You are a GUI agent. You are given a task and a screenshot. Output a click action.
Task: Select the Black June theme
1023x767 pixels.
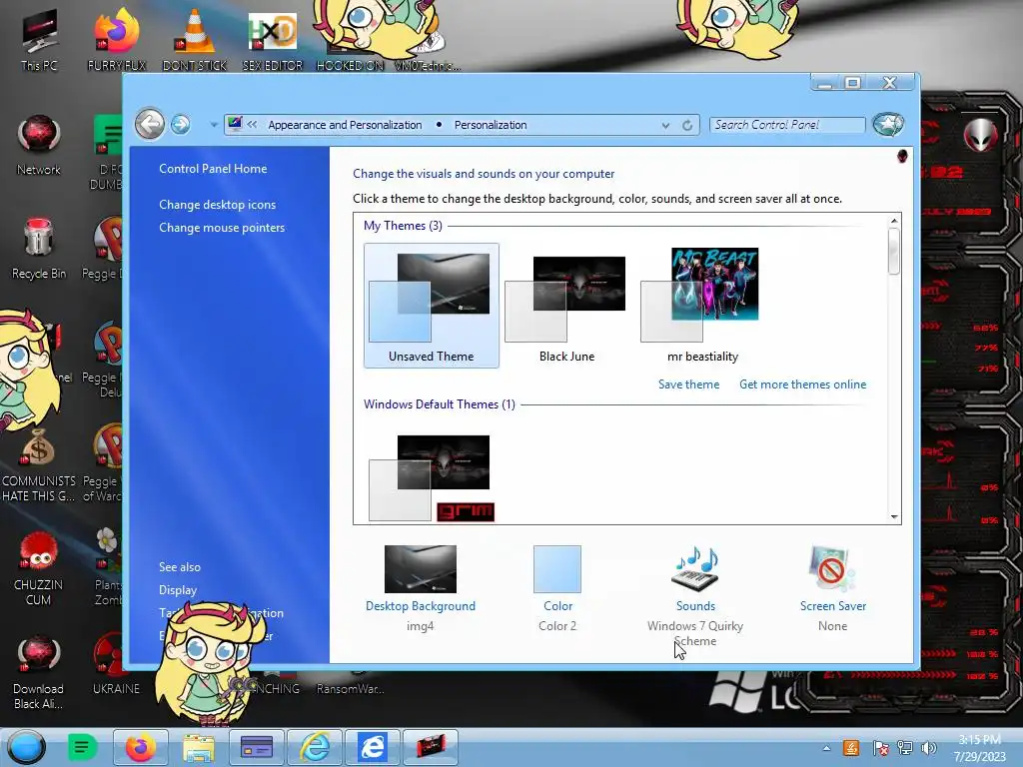(566, 306)
